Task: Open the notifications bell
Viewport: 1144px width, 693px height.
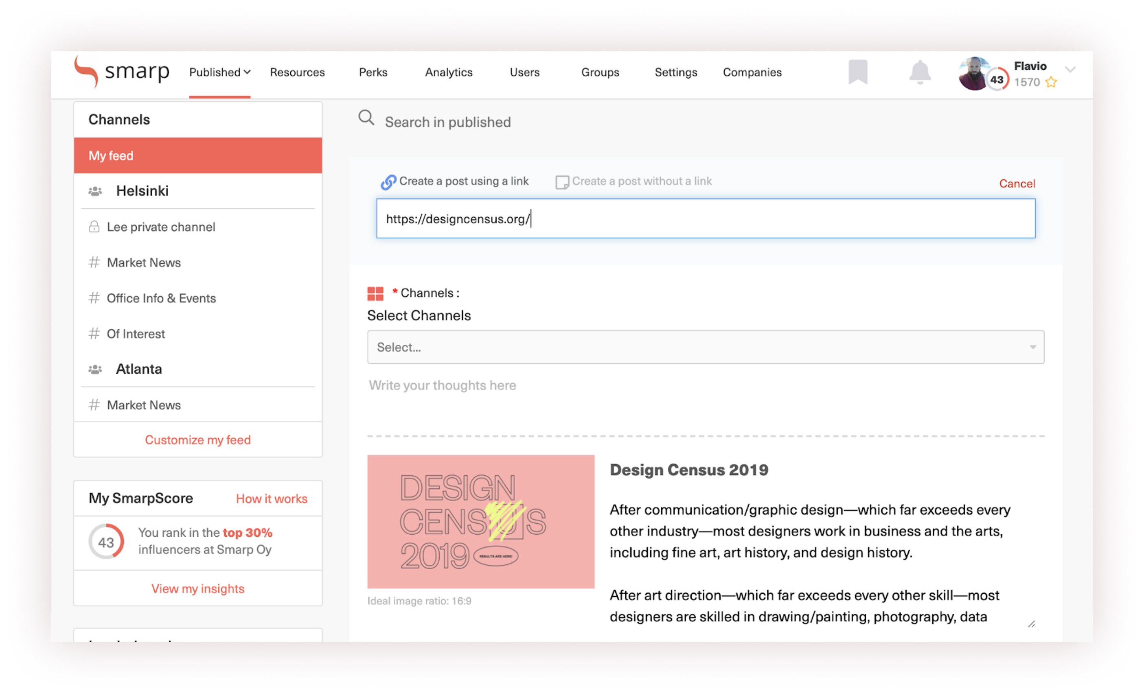Action: [920, 72]
